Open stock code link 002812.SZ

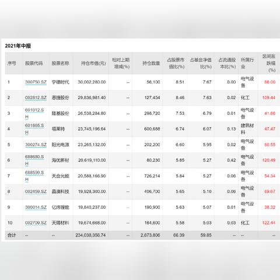[36, 97]
